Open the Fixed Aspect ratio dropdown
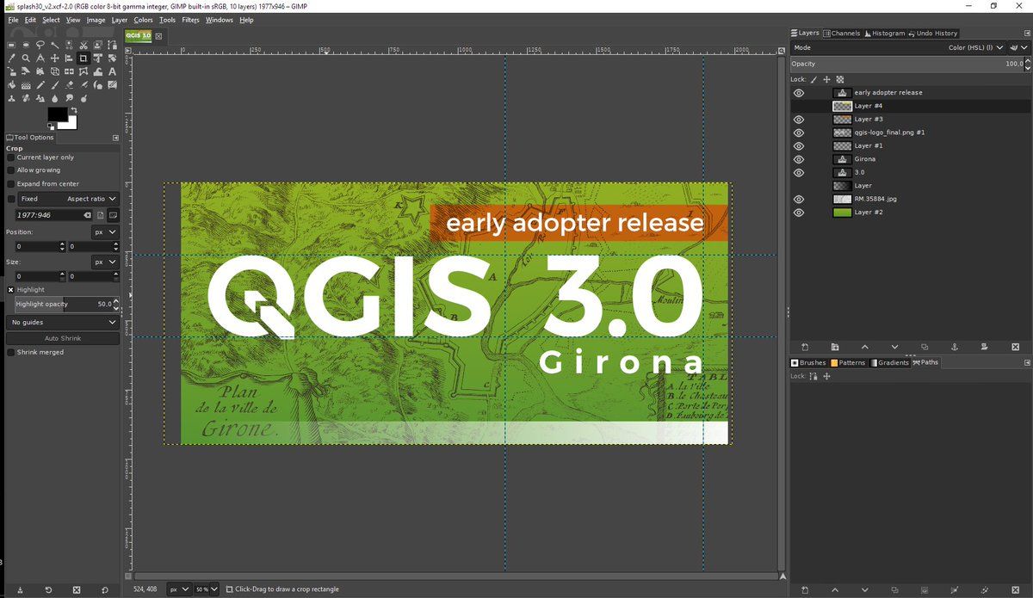The height and width of the screenshot is (598, 1033). (x=68, y=199)
